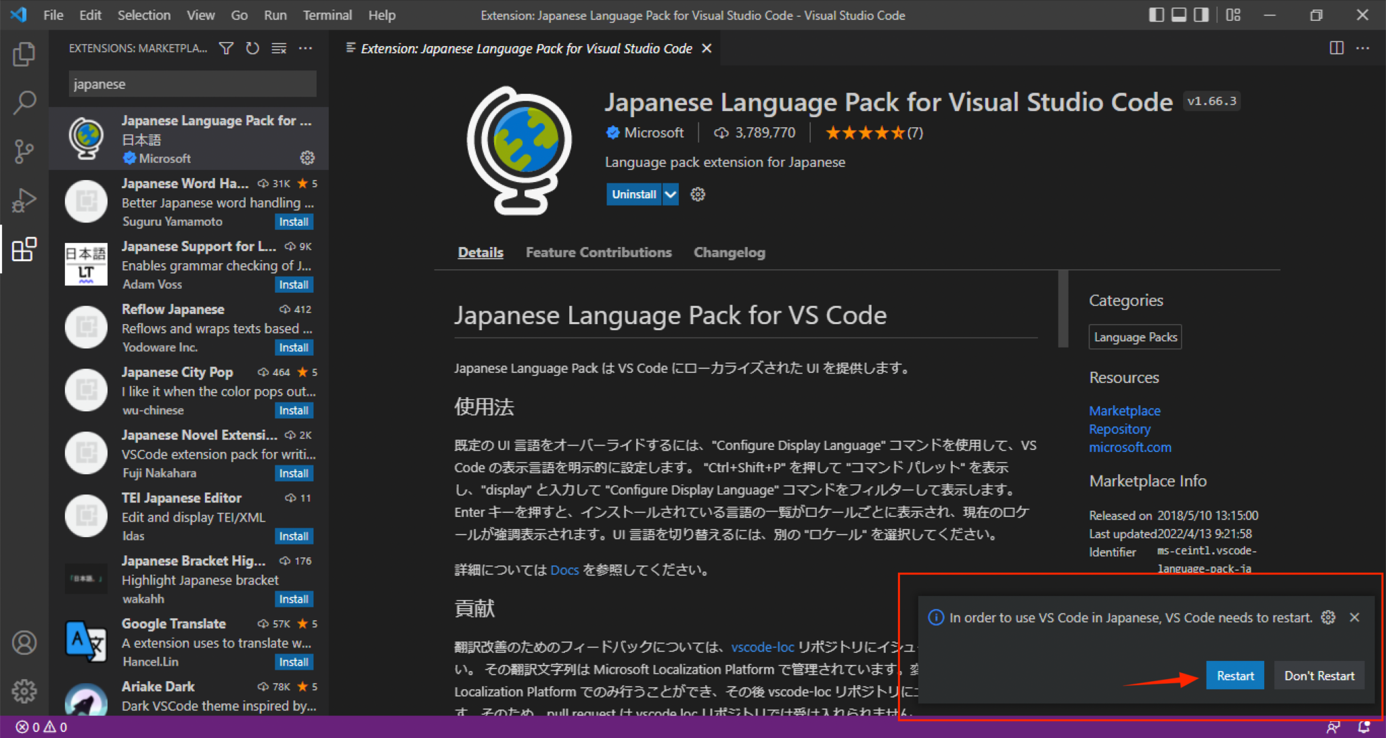Refresh the extensions list
The image size is (1386, 738).
click(x=252, y=48)
